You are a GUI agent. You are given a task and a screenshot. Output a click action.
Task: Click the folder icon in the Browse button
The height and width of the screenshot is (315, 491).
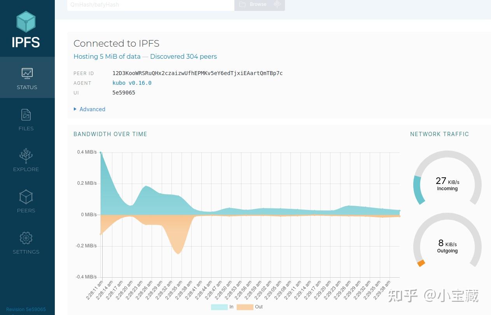(x=243, y=4)
